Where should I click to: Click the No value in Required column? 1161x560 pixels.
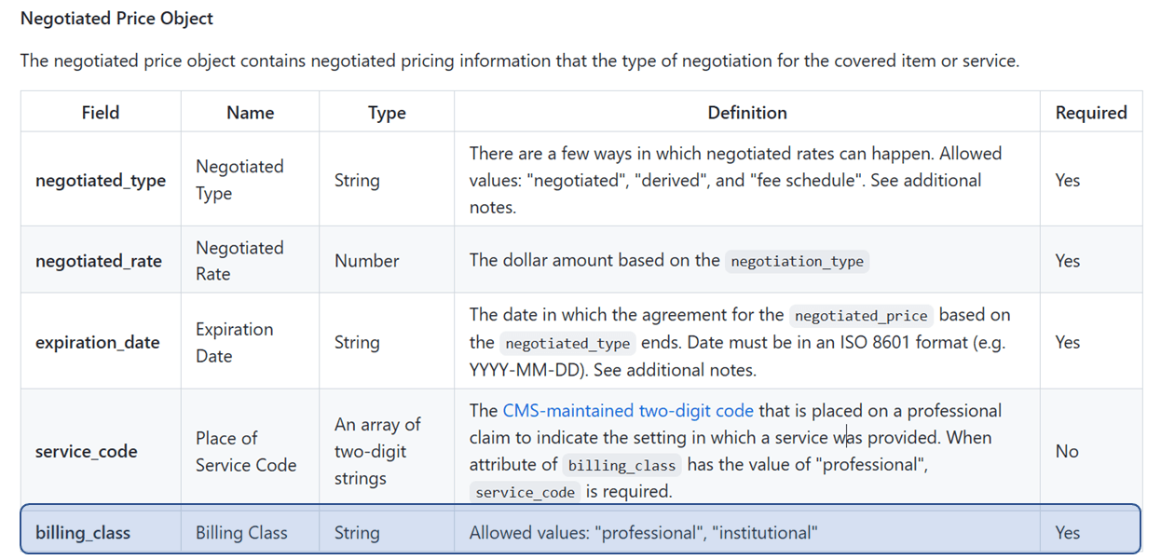1067,451
